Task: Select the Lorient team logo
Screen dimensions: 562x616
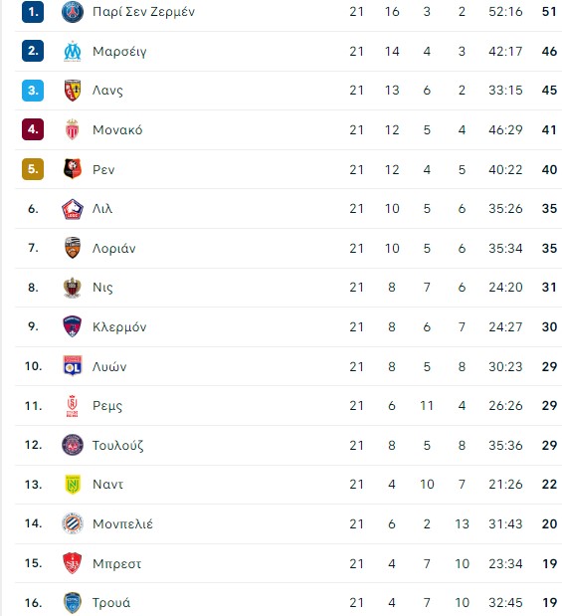Action: [73, 248]
